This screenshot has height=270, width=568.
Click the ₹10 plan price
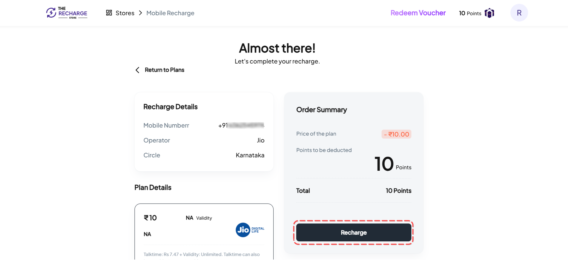point(150,218)
